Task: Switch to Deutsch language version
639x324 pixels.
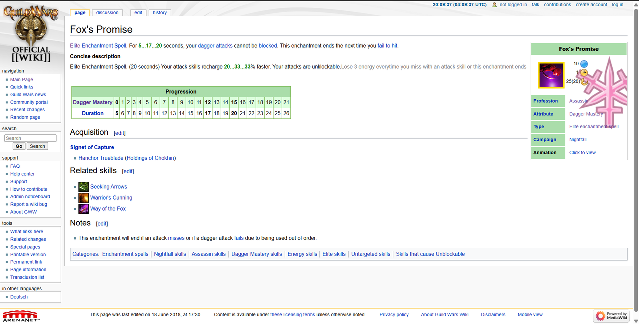Action: tap(19, 297)
